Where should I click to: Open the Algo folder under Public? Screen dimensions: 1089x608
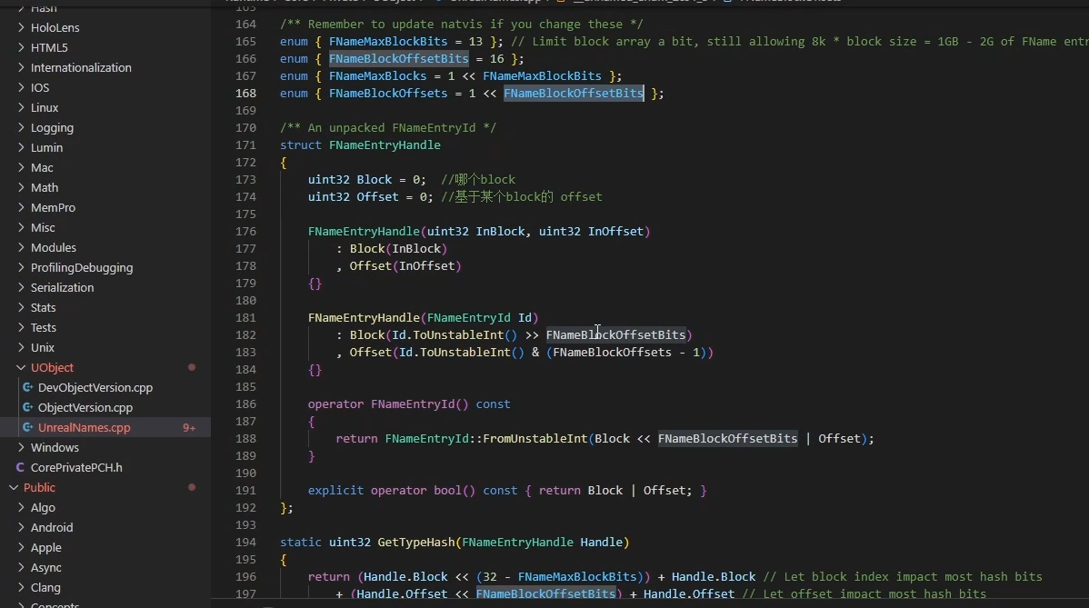[x=43, y=508]
